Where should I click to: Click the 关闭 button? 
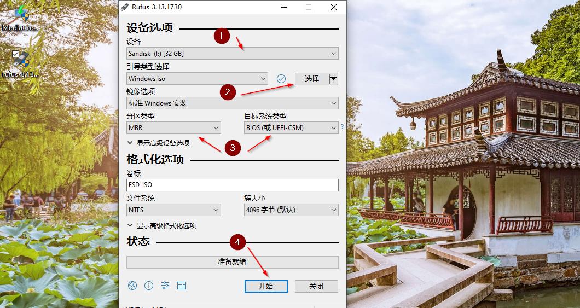(316, 286)
